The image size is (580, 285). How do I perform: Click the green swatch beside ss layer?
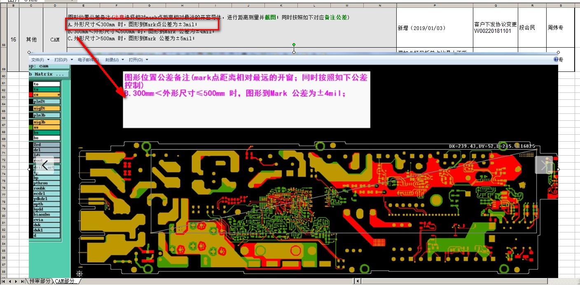click(x=31, y=128)
